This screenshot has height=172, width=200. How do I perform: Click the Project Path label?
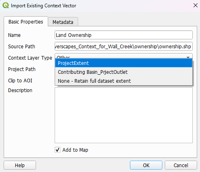22,69
